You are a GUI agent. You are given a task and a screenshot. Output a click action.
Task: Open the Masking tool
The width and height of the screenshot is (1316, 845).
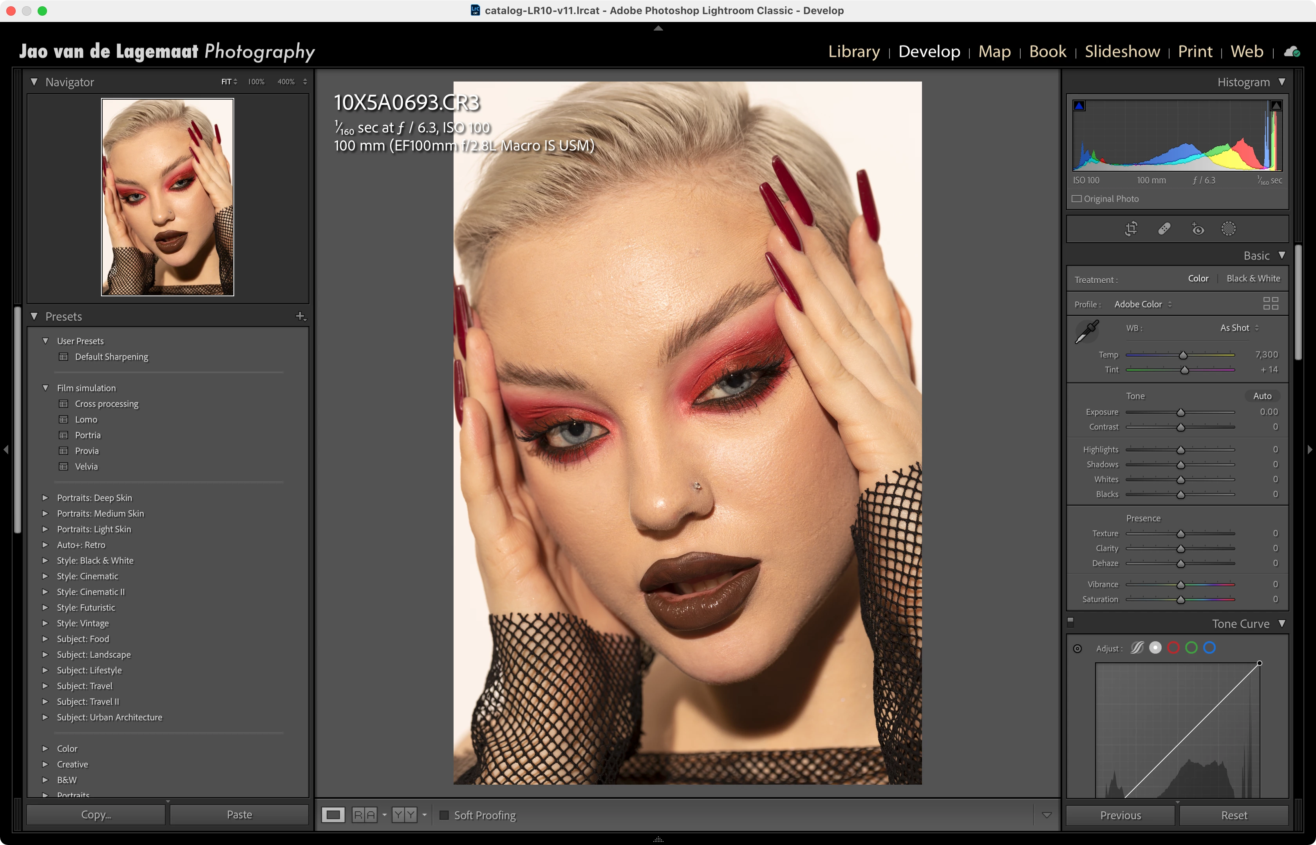(1229, 229)
